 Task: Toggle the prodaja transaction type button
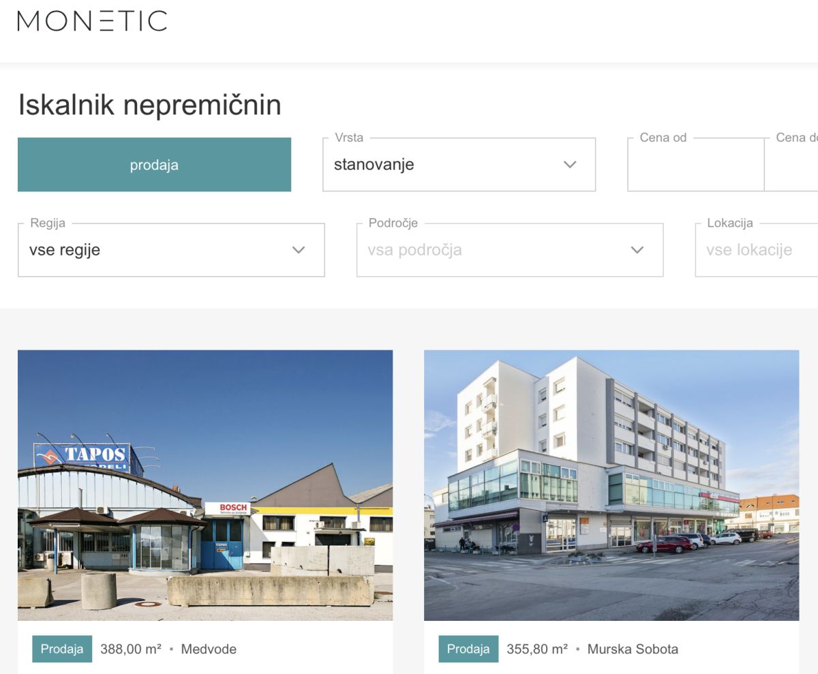(x=154, y=165)
